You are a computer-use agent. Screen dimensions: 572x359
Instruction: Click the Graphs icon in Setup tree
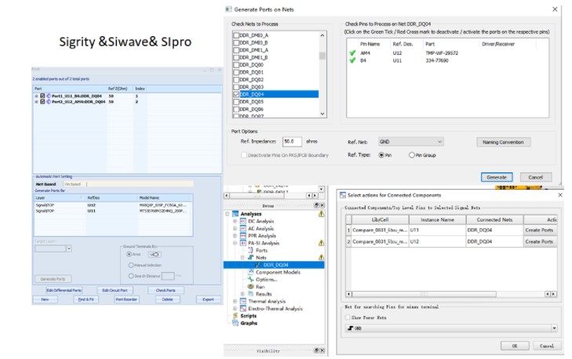(x=235, y=323)
